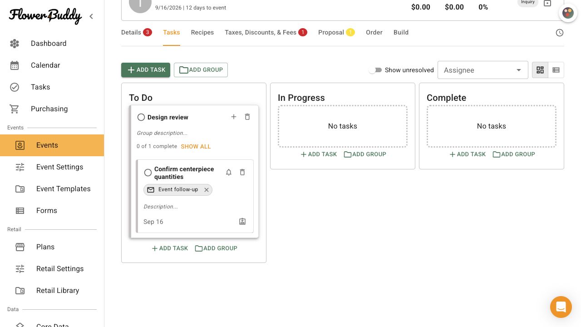Click the Plans storefront icon

[x=20, y=247]
